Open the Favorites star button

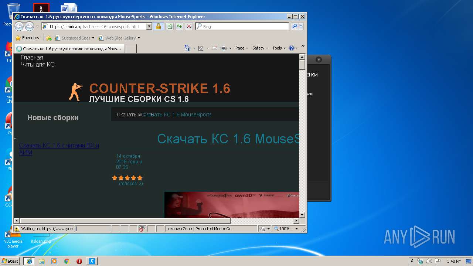click(x=27, y=38)
